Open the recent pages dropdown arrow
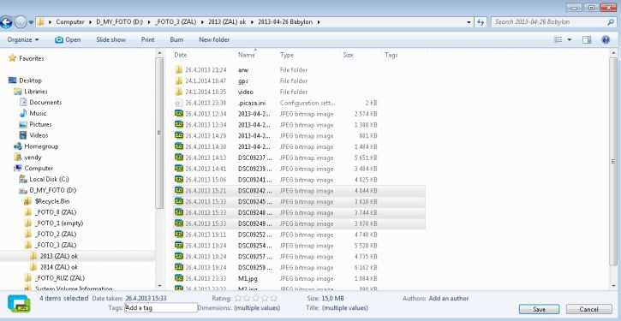This screenshot has width=621, height=321. [x=31, y=22]
